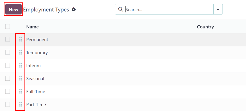Open the gear actions menu for Employment Types

pos(74,9)
